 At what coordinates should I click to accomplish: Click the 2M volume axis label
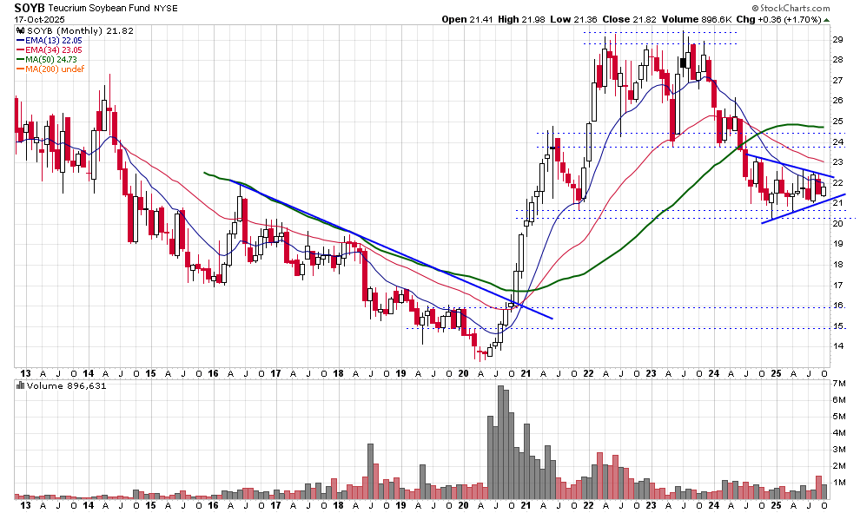click(x=839, y=466)
